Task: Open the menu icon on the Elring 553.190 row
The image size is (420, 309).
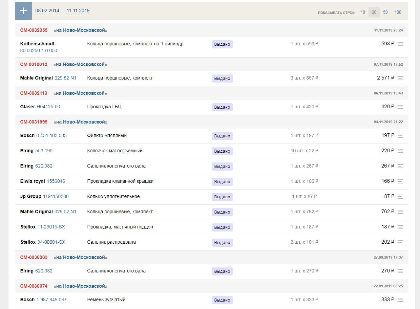Action: click(400, 151)
